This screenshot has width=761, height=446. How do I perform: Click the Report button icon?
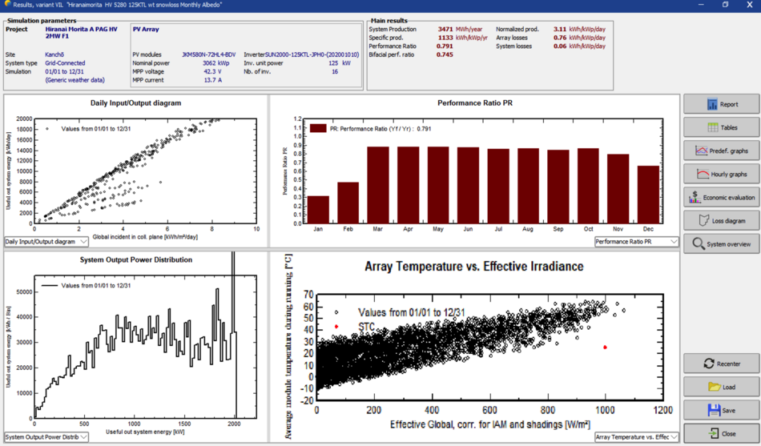711,104
